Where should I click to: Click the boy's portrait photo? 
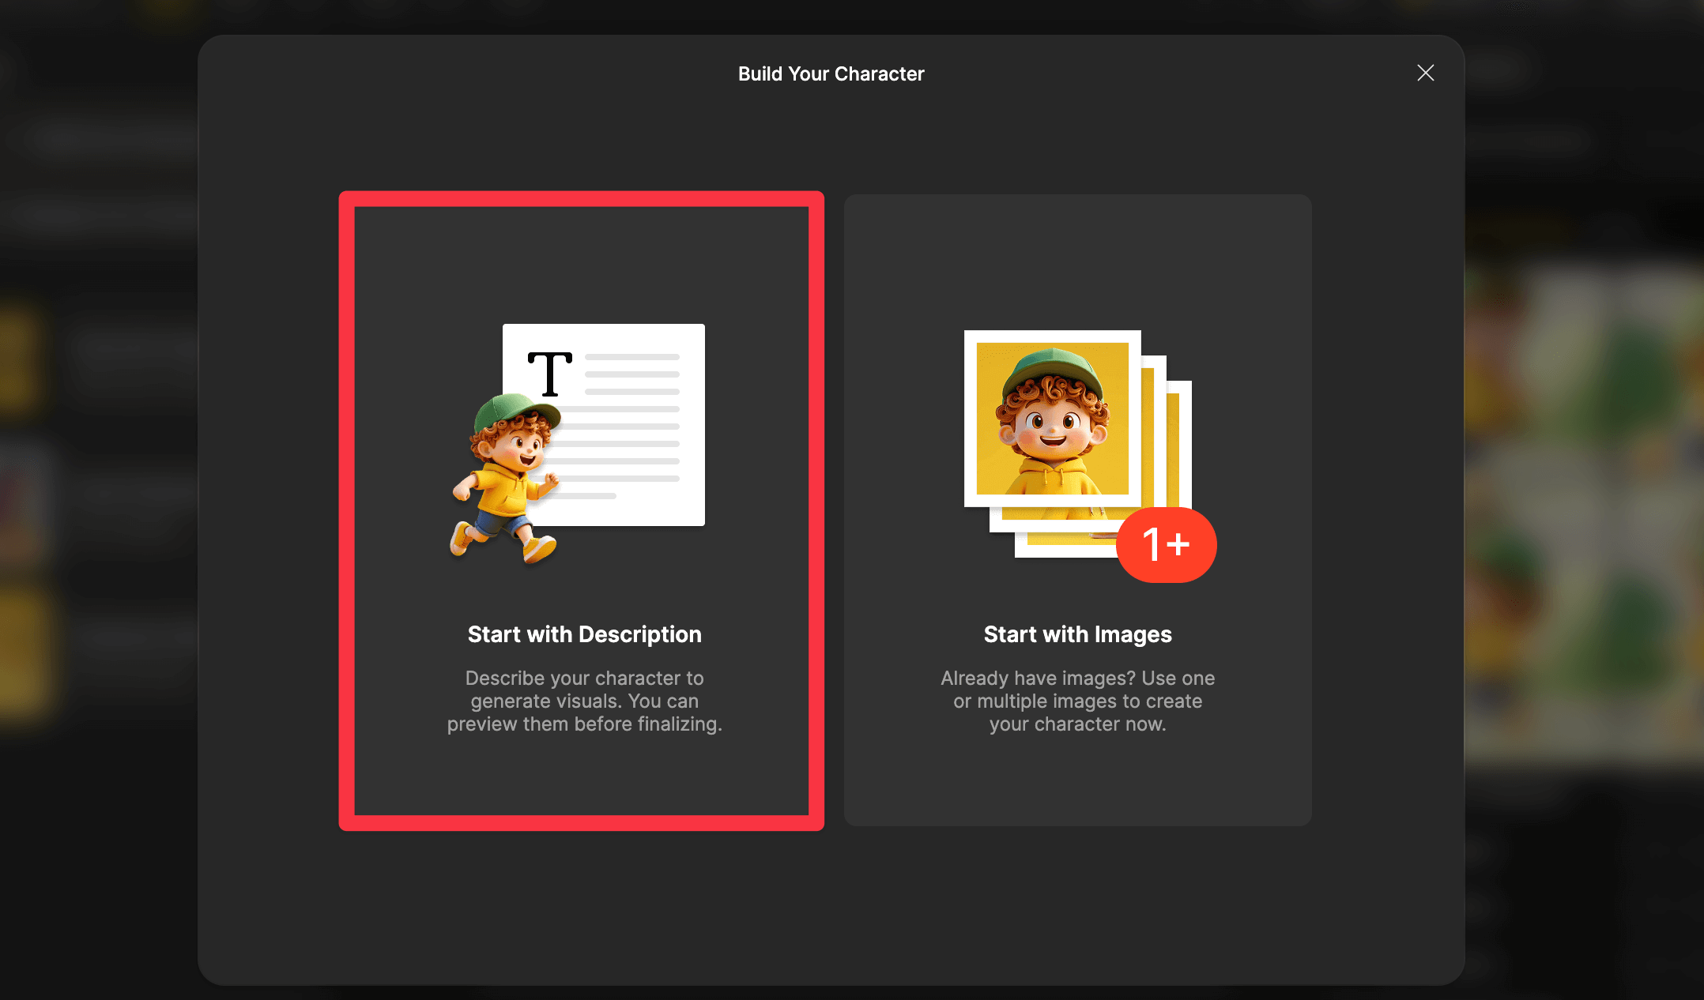tap(1052, 419)
